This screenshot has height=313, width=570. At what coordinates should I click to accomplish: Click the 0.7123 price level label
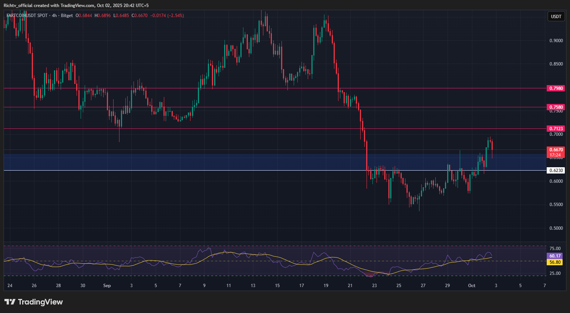556,129
